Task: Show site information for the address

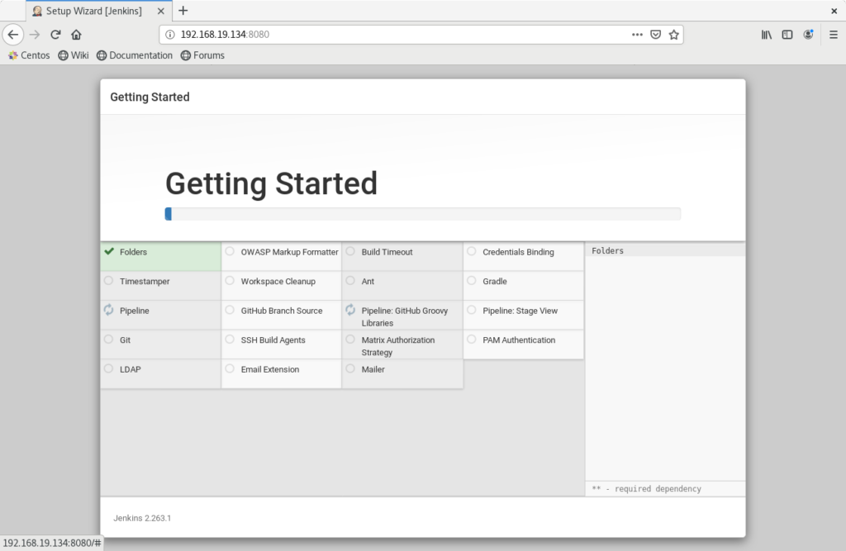Action: [x=170, y=35]
